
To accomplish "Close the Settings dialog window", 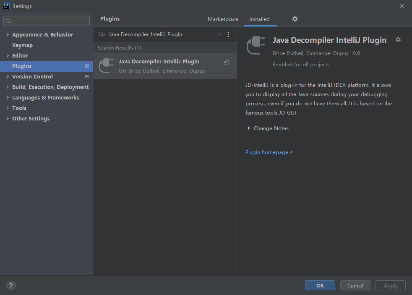I will pyautogui.click(x=402, y=6).
